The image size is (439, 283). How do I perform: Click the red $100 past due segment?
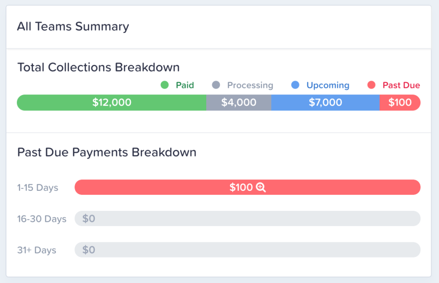[400, 103]
